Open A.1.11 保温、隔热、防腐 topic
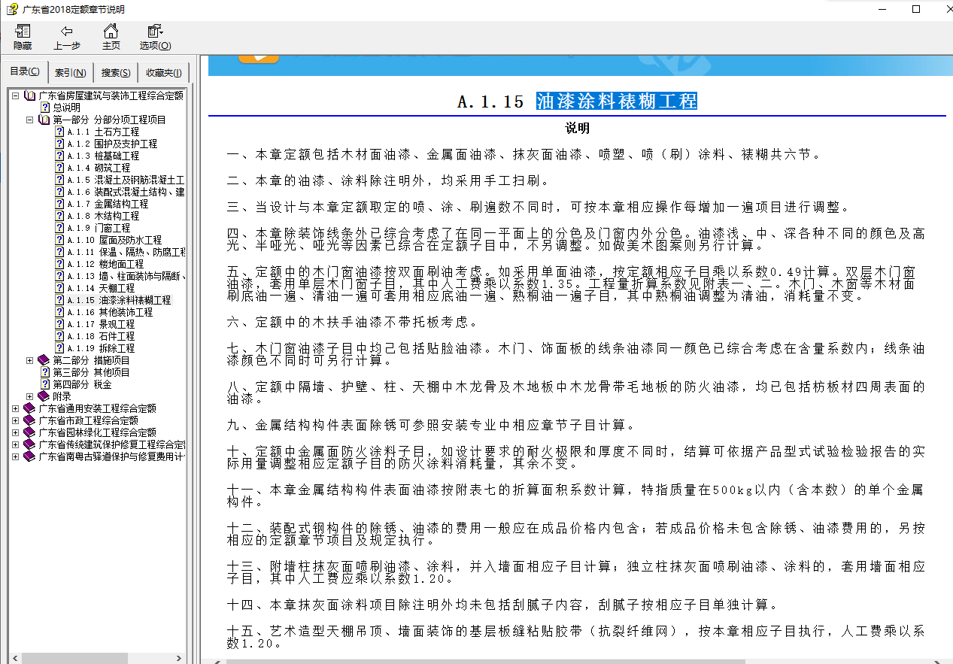 tap(126, 252)
